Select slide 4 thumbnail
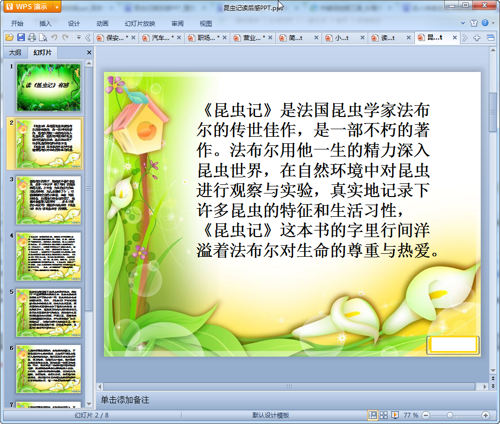The width and height of the screenshot is (500, 424). pyautogui.click(x=49, y=256)
